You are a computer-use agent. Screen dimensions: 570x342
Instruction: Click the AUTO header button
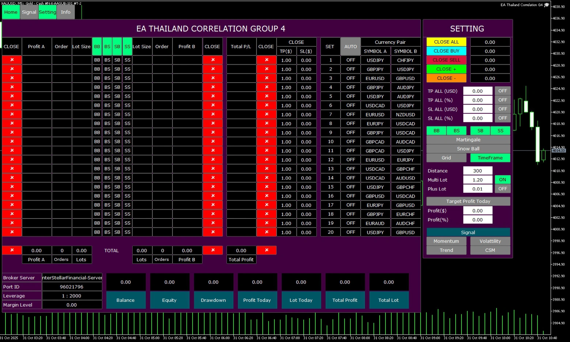click(350, 46)
